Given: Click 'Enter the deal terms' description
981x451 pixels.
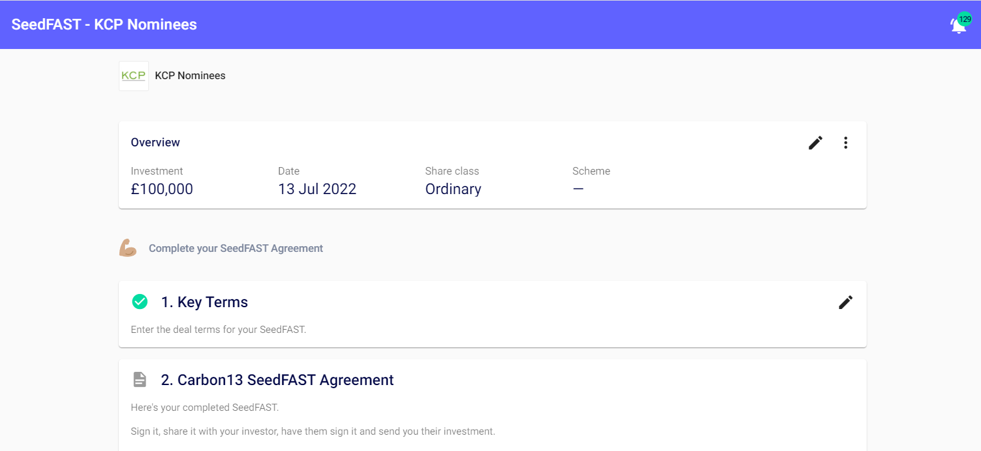Looking at the screenshot, I should [x=218, y=329].
